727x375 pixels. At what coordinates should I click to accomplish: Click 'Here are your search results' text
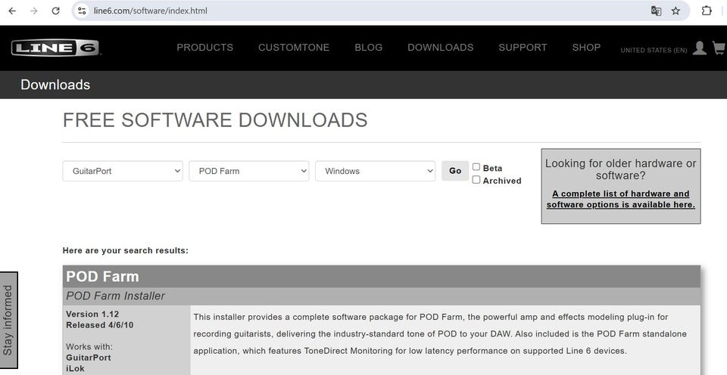[125, 250]
